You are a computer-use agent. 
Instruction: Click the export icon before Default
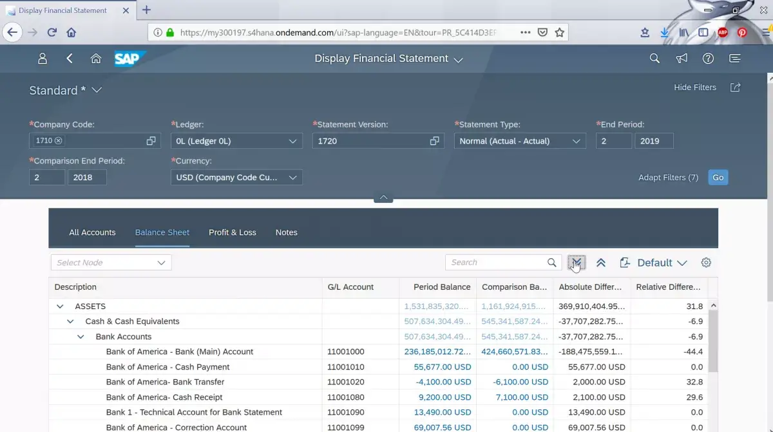tap(624, 263)
